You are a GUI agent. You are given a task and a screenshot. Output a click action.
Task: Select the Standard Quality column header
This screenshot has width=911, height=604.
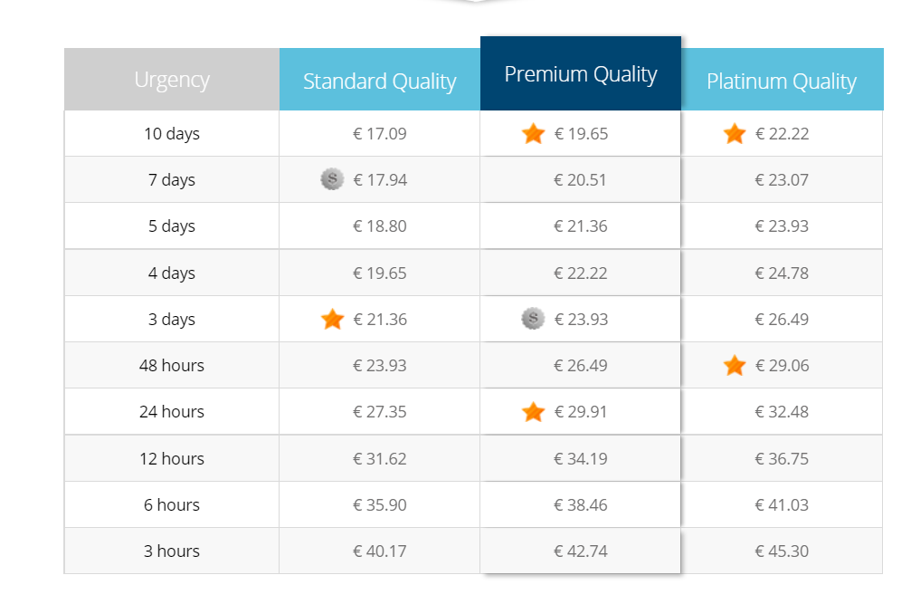point(379,80)
